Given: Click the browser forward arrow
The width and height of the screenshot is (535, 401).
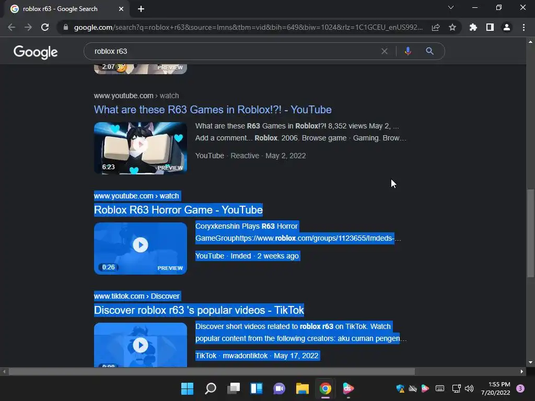Looking at the screenshot, I should click(28, 27).
